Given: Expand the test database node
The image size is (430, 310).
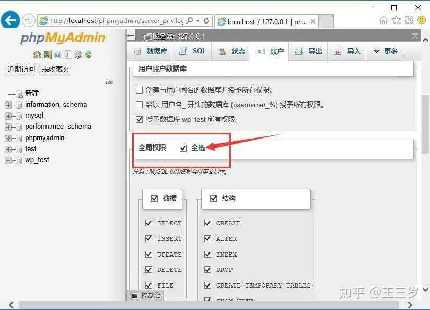Looking at the screenshot, I should click(x=8, y=149).
